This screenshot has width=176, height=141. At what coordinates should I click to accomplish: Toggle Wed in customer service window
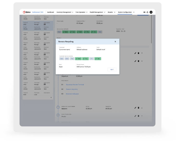click(78, 59)
